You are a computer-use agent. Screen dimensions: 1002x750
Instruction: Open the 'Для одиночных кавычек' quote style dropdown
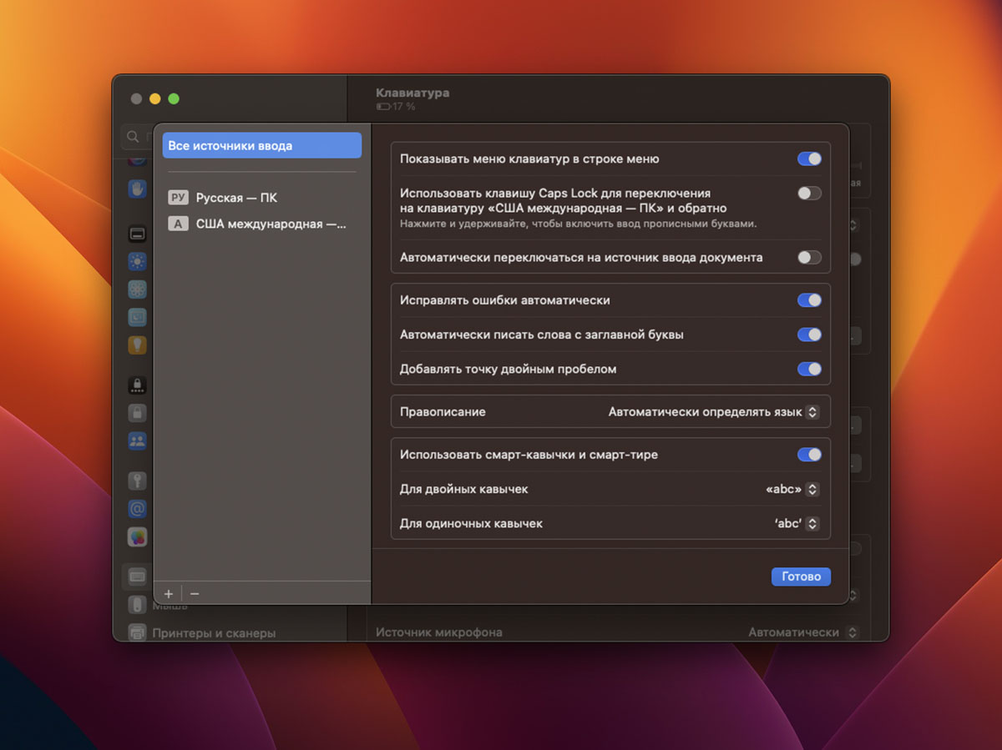796,524
